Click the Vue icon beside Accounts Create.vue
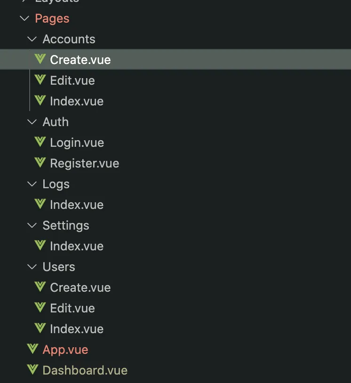The width and height of the screenshot is (351, 383). tap(40, 60)
